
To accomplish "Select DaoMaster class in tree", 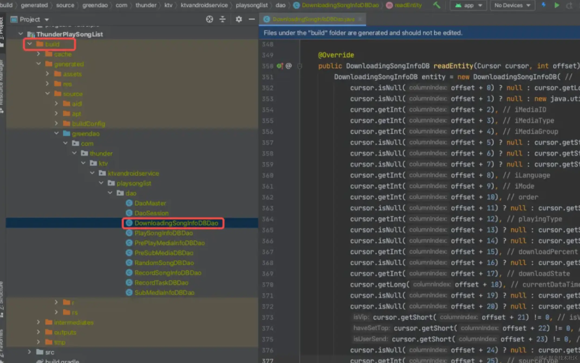I will [x=150, y=203].
